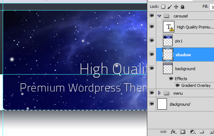Hide the pix1 layer

pyautogui.click(x=152, y=41)
